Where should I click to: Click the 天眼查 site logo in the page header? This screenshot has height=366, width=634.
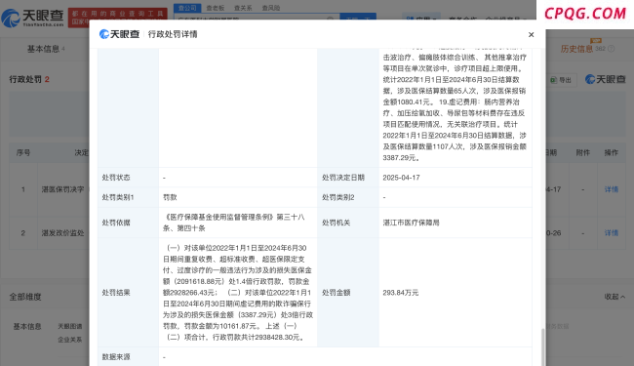(32, 18)
